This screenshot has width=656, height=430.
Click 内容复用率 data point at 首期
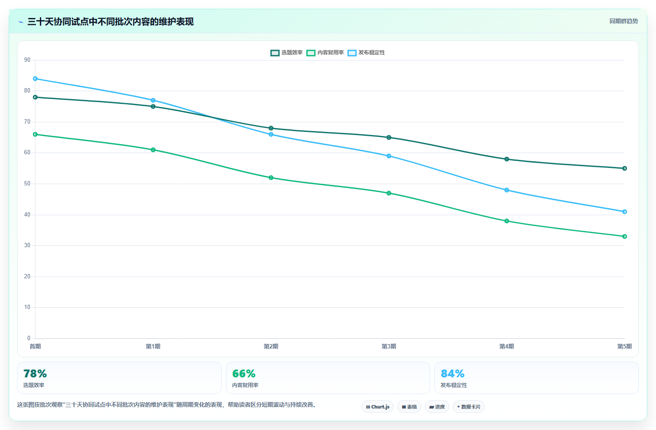[x=35, y=135]
